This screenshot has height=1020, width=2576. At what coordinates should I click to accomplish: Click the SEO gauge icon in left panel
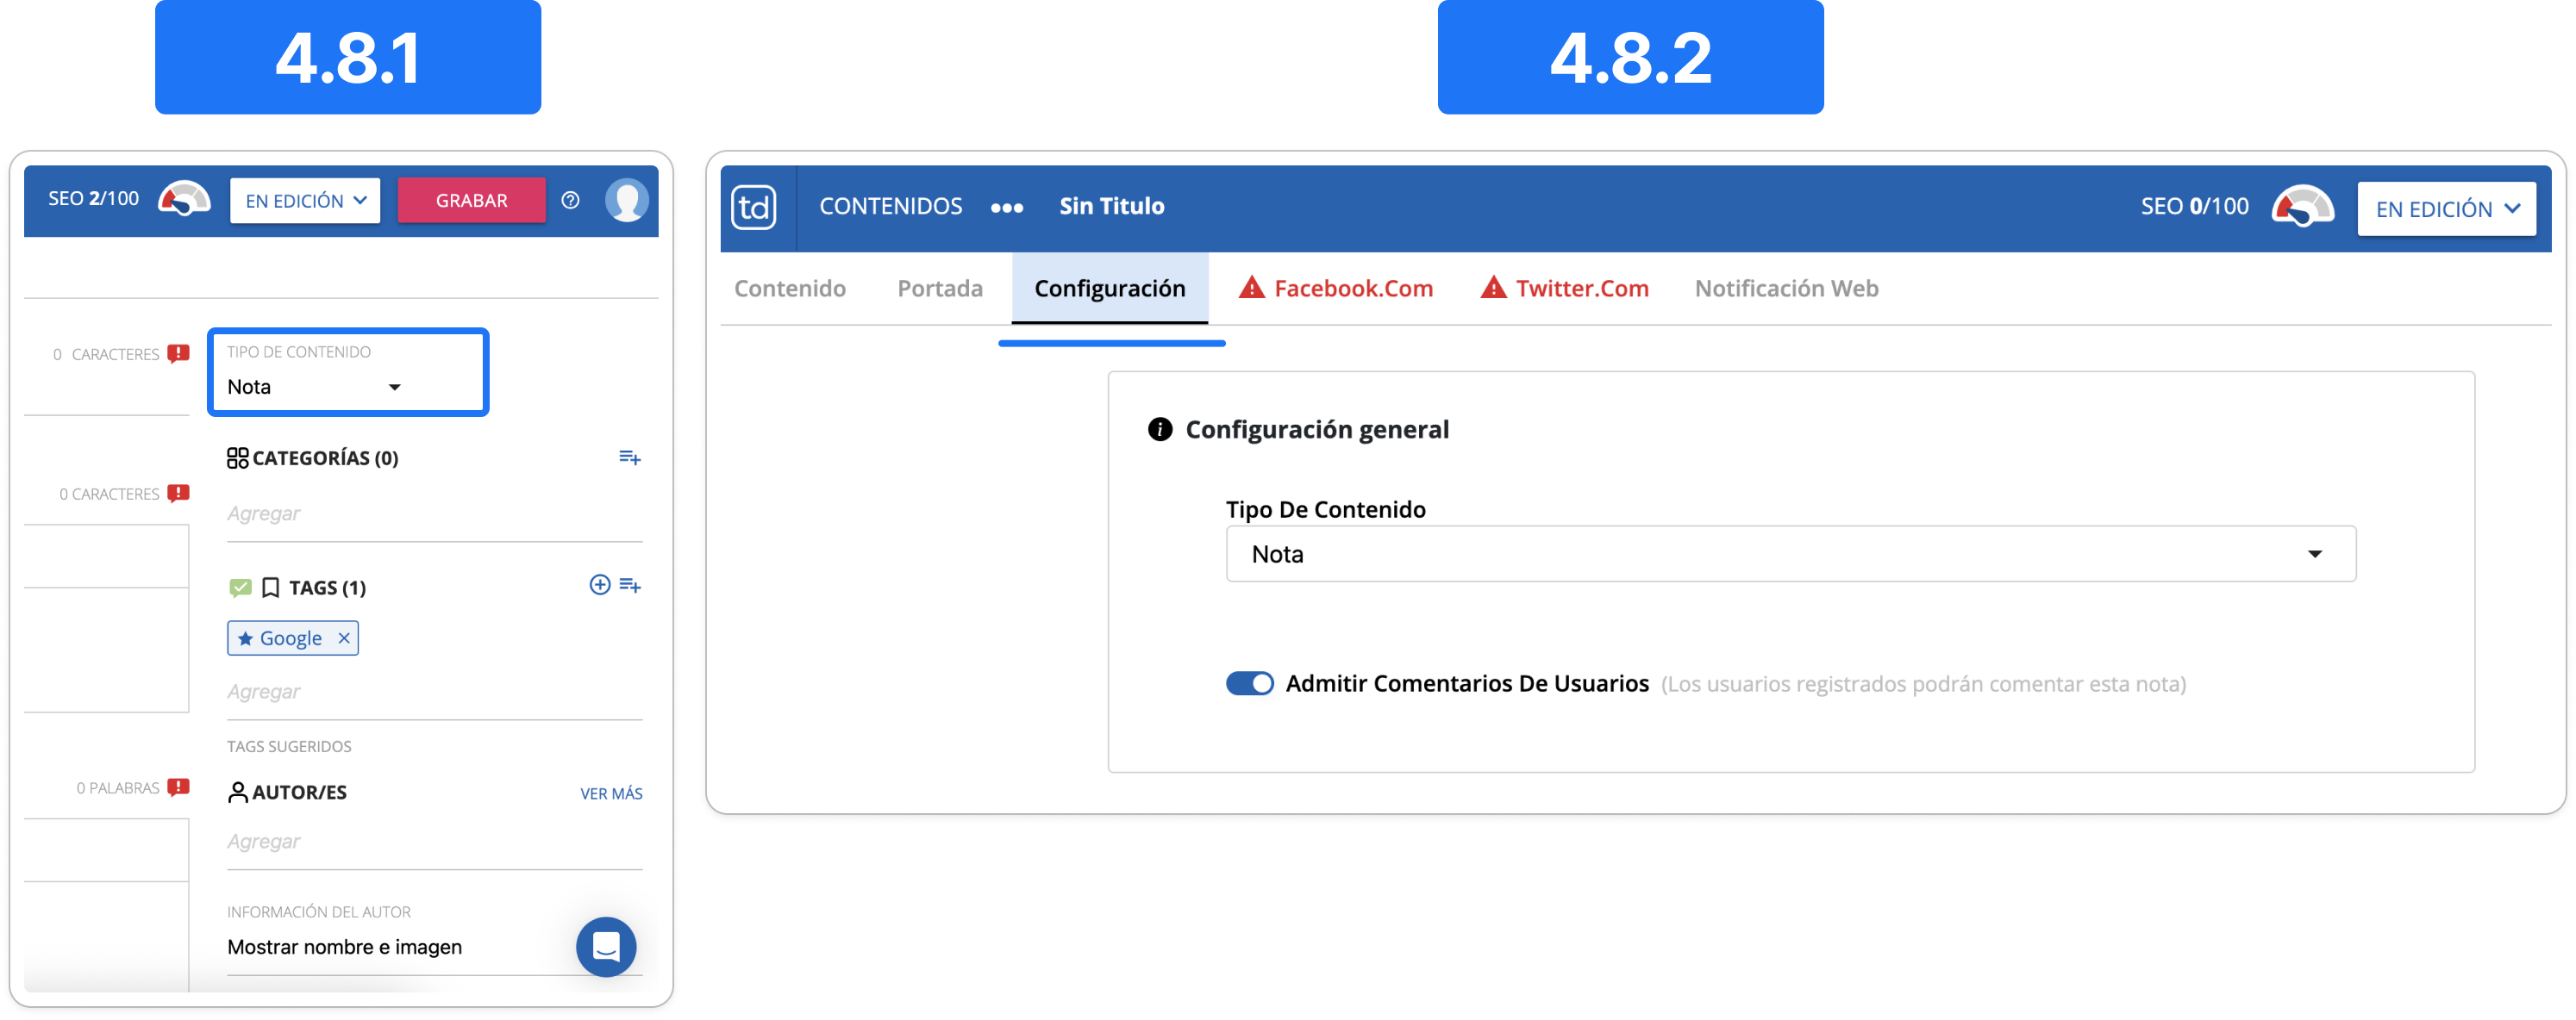(185, 199)
